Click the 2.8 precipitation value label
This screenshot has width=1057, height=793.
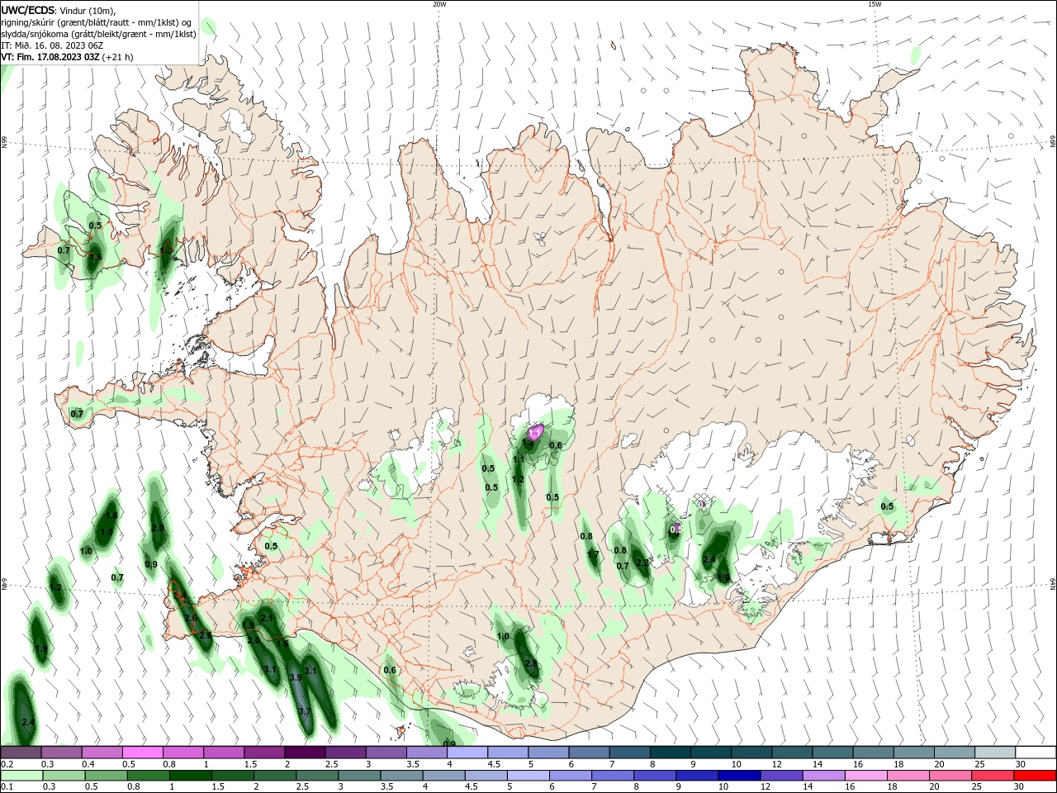pos(531,663)
